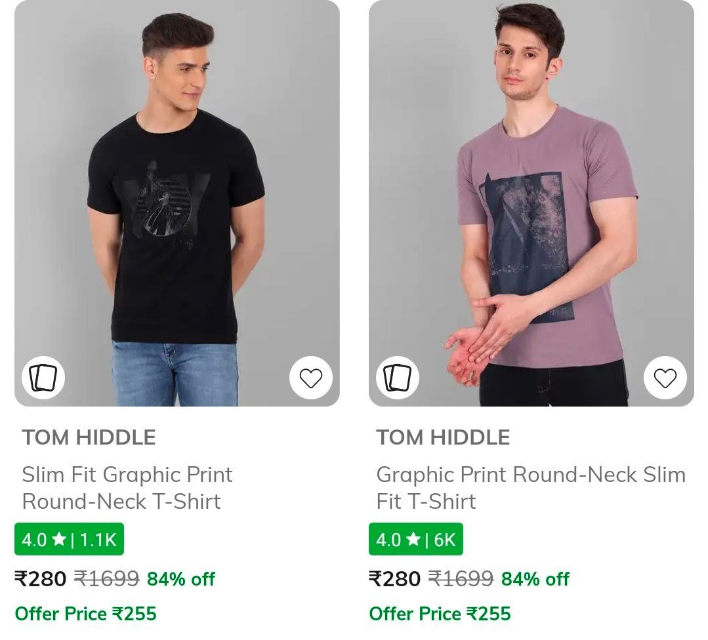Toggle favorite status for the TOM HIDDLE black tee

[311, 377]
